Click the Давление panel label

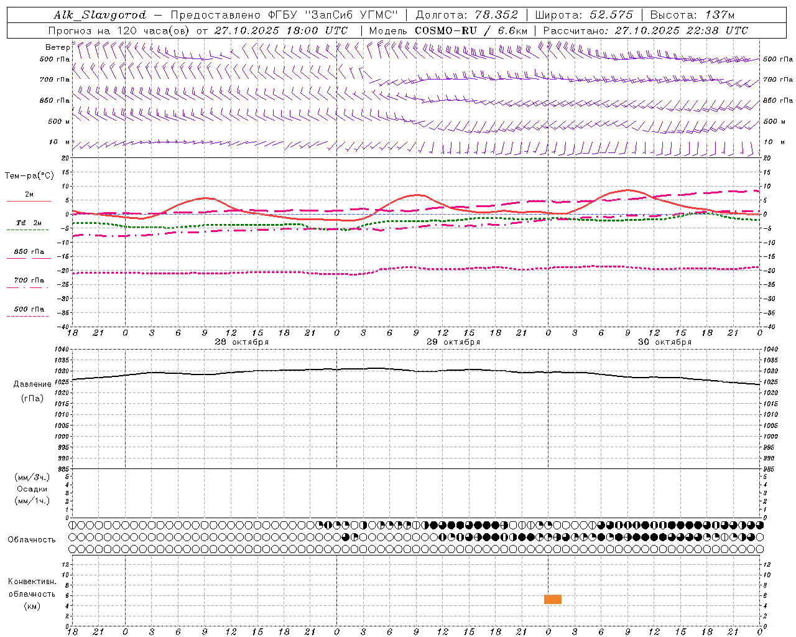(32, 384)
